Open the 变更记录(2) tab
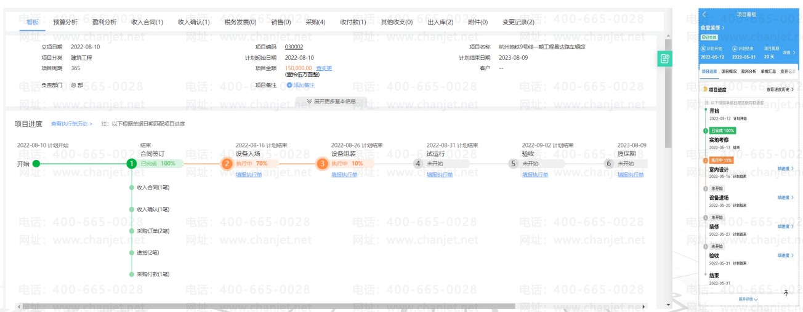 [x=519, y=22]
